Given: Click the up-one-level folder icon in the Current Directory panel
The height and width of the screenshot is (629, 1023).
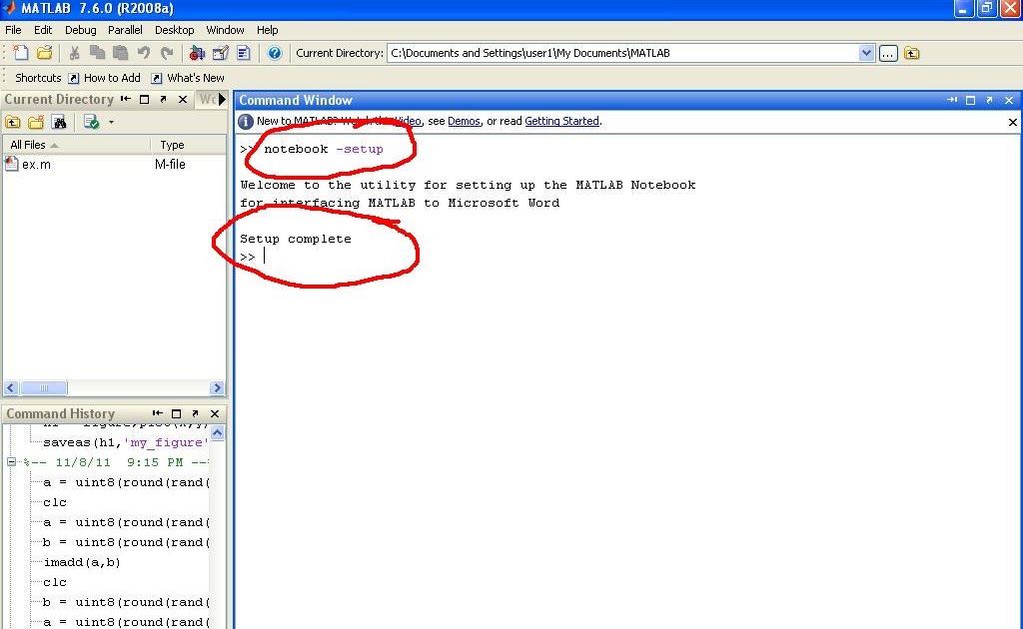Looking at the screenshot, I should pyautogui.click(x=12, y=122).
